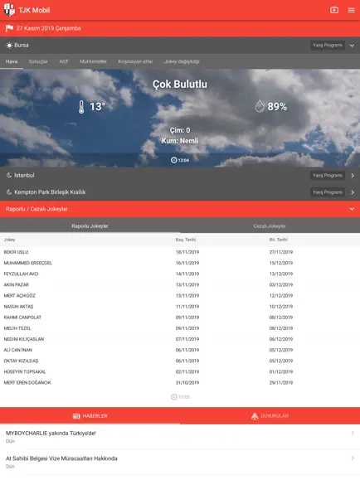
Task: Switch to the AGF tab
Action: tap(64, 61)
